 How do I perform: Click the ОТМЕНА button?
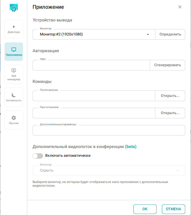(174, 209)
